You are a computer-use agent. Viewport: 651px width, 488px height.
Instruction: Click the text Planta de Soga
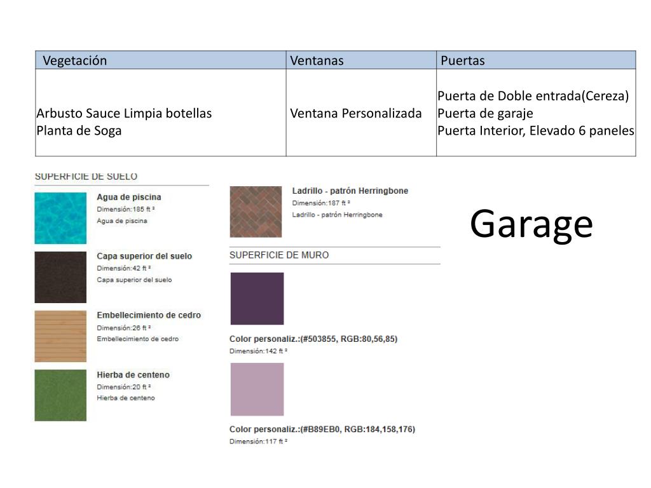[79, 131]
